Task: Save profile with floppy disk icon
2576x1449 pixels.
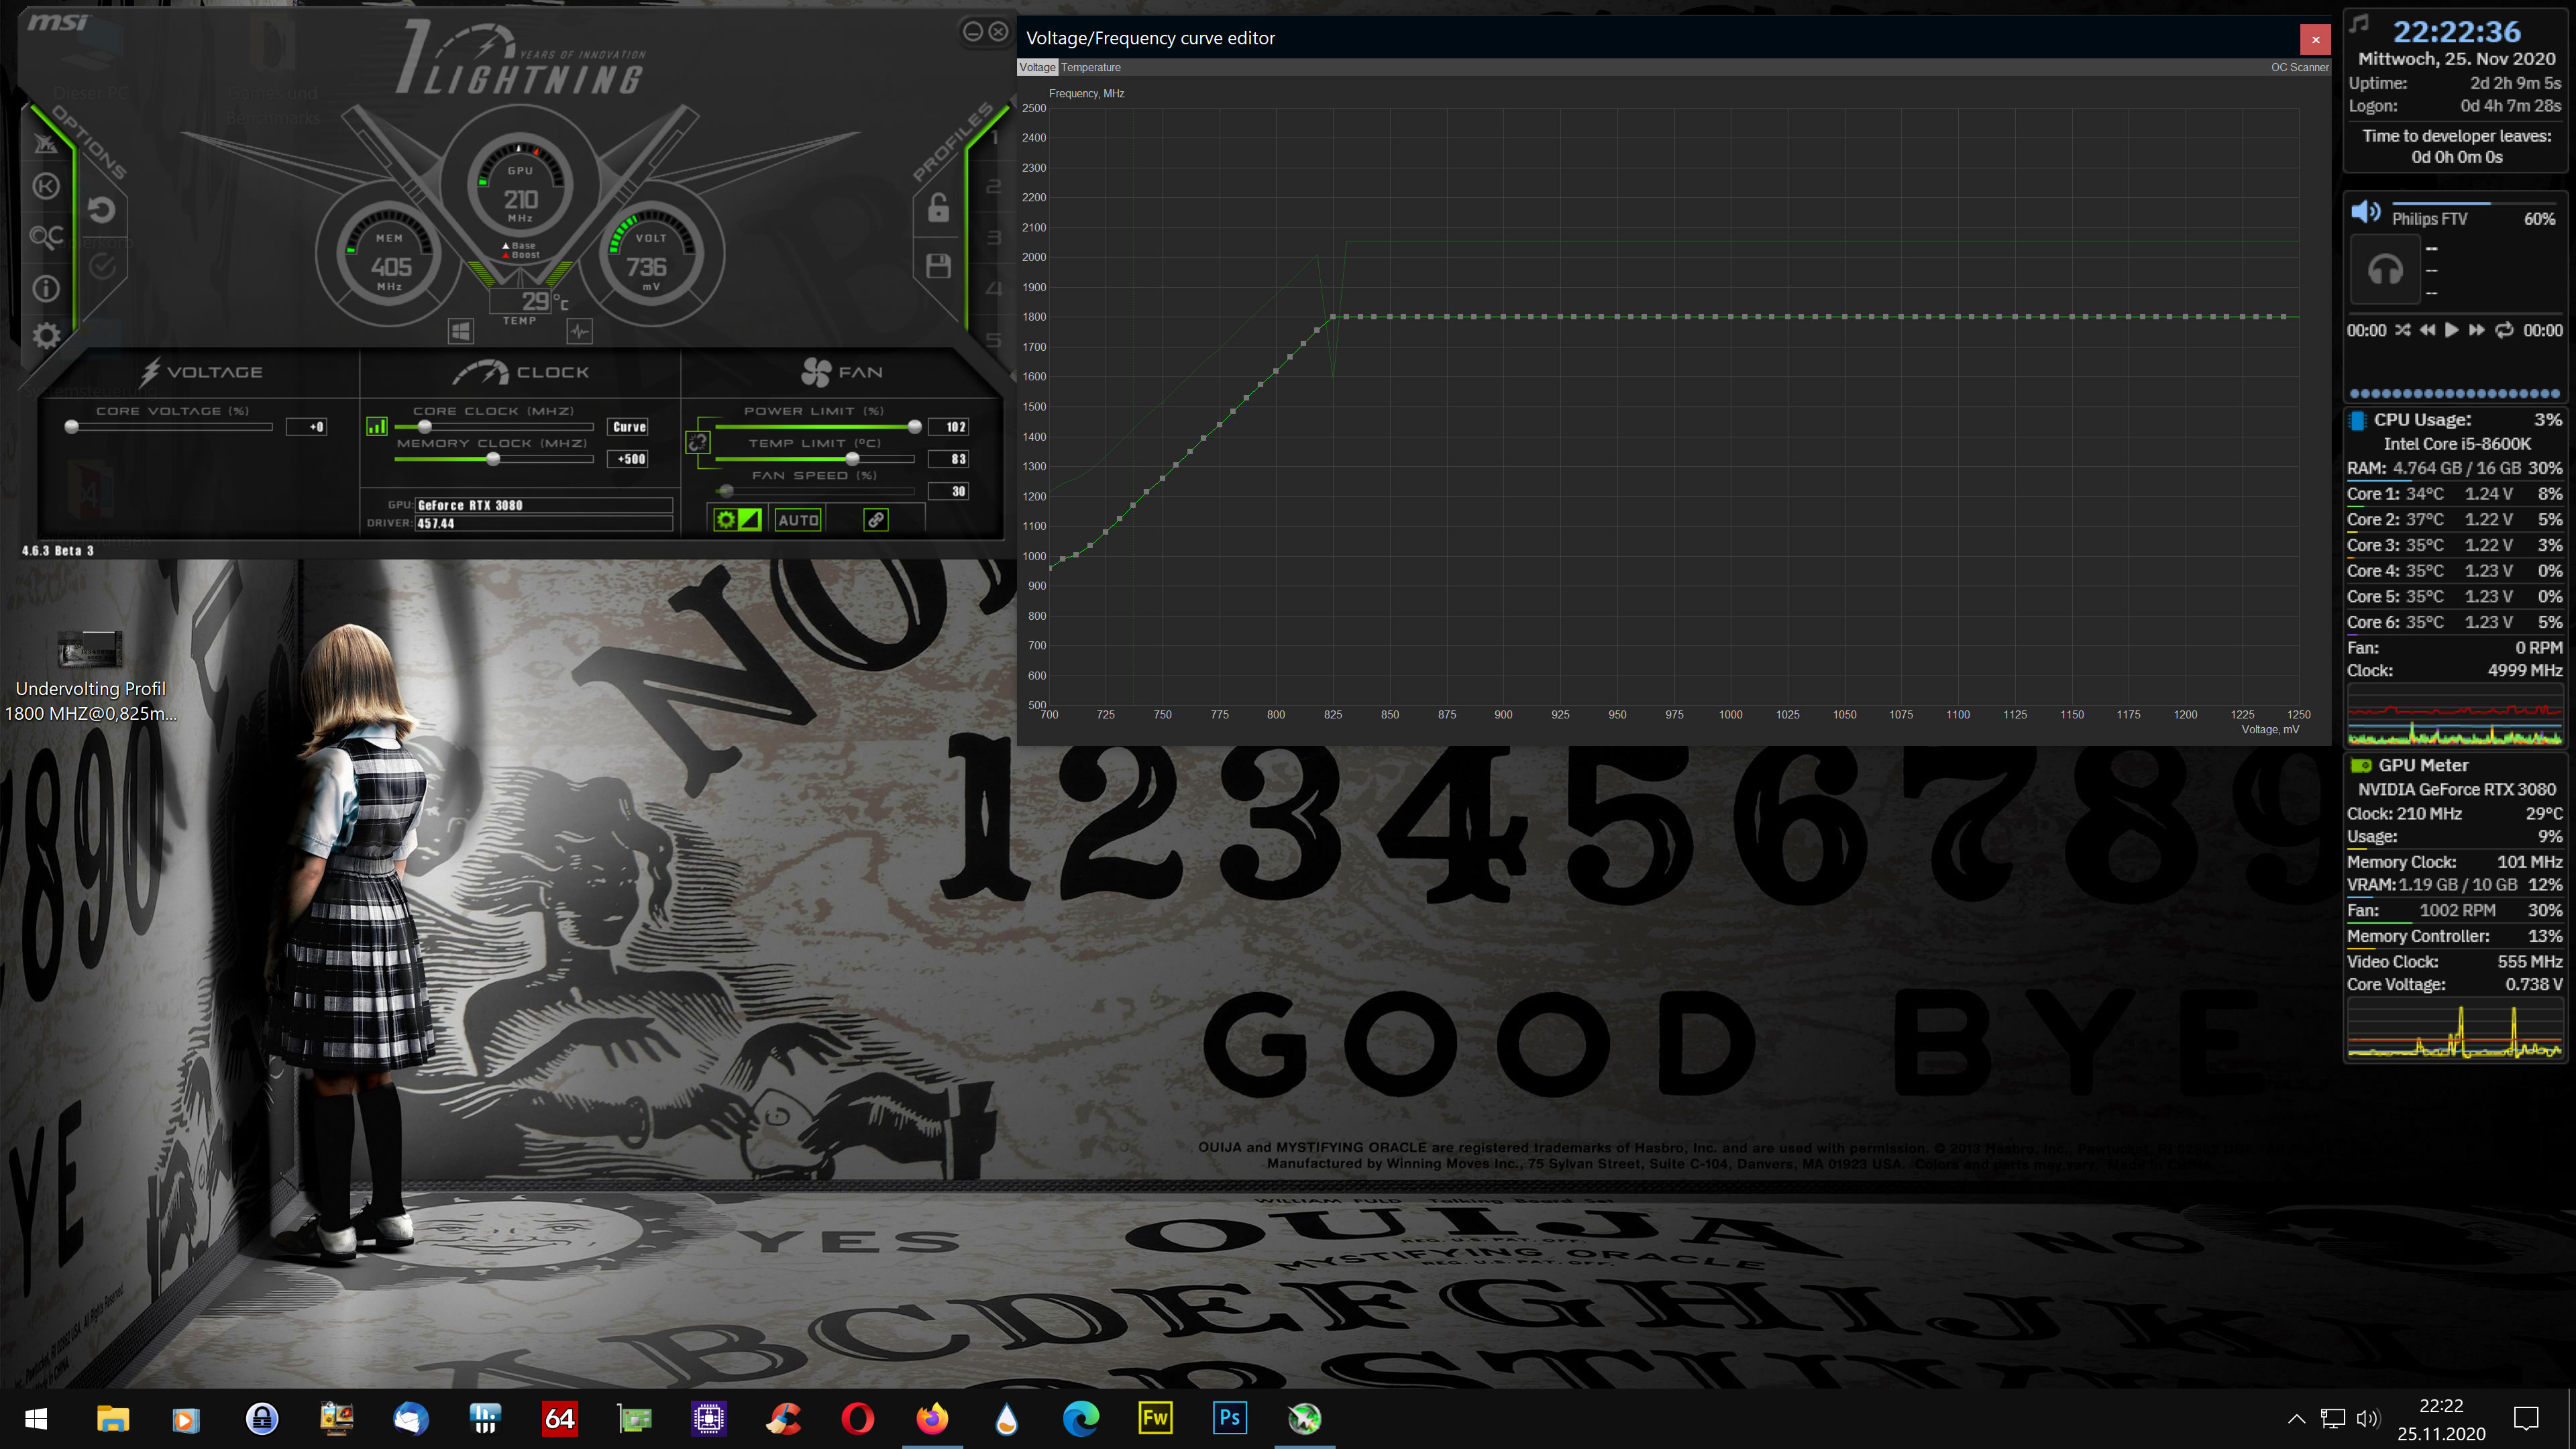Action: tap(938, 266)
